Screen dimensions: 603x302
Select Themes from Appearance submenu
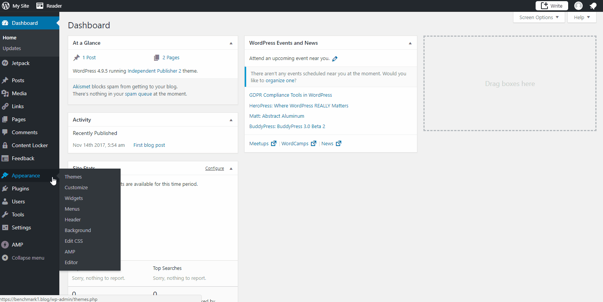(73, 177)
